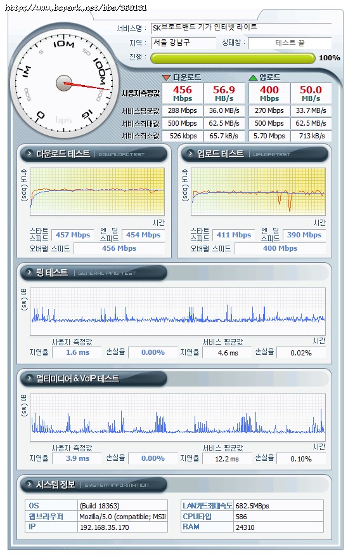Click the multimedia & VoIP test arrow icon
The height and width of the screenshot is (556, 348).
point(29,378)
